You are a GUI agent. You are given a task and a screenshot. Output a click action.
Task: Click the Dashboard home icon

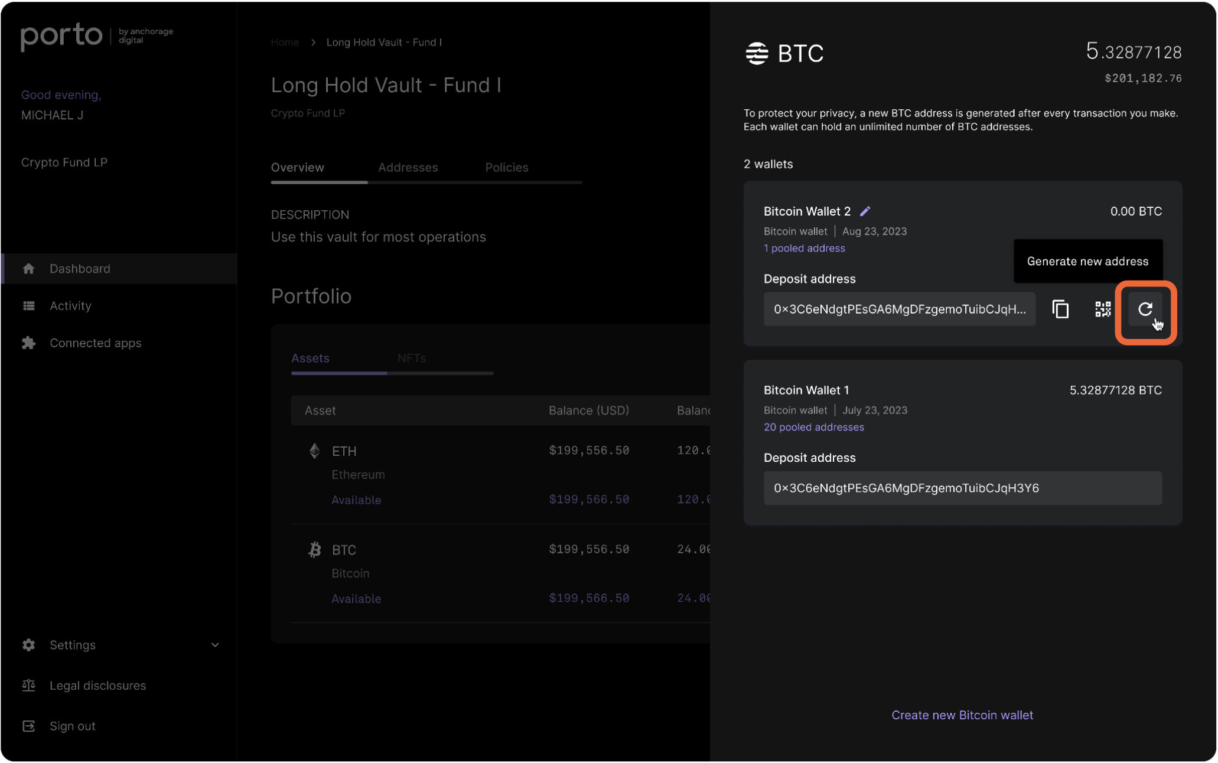click(28, 269)
